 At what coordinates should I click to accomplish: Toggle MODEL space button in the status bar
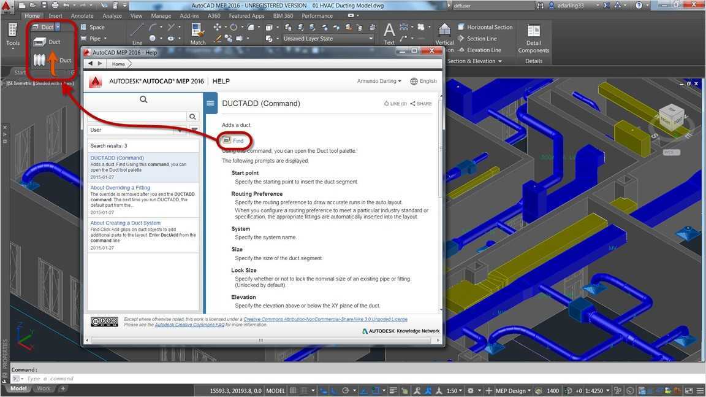tap(275, 391)
